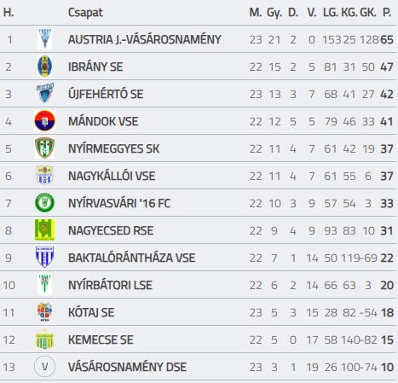
Task: Click the Nyírmeggyes SK shield logo
Action: tap(44, 148)
